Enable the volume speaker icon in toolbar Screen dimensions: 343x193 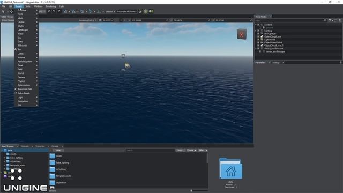151,11
